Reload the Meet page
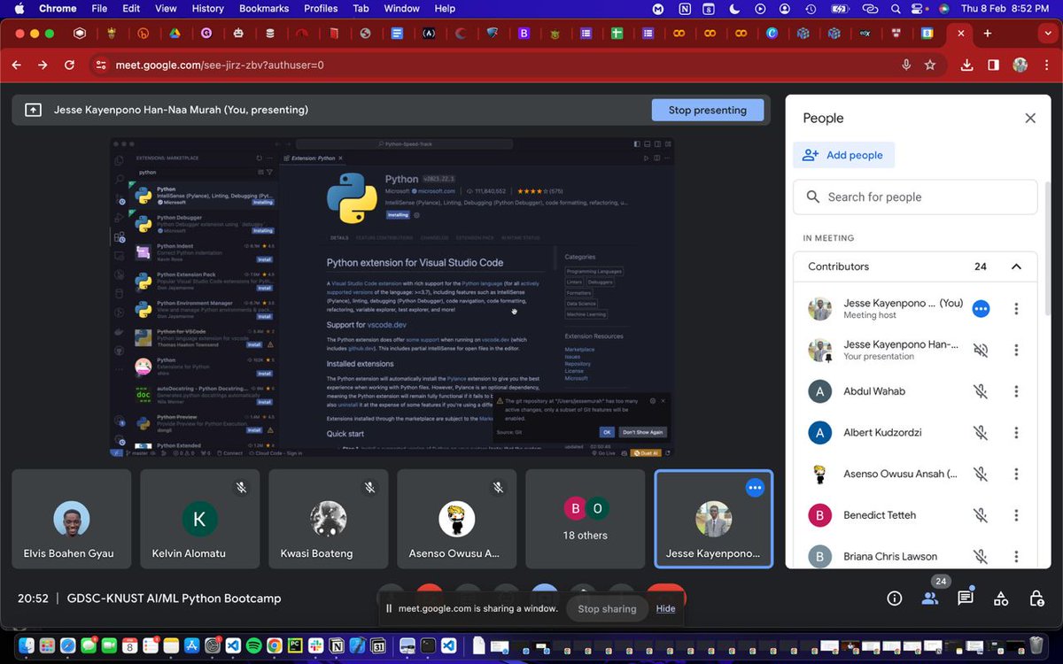The height and width of the screenshot is (664, 1063). [x=69, y=65]
